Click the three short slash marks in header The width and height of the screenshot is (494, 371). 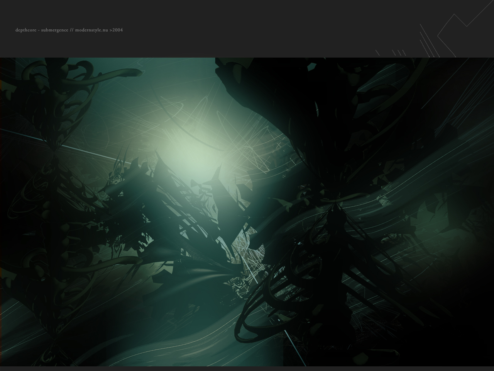[x=399, y=53]
